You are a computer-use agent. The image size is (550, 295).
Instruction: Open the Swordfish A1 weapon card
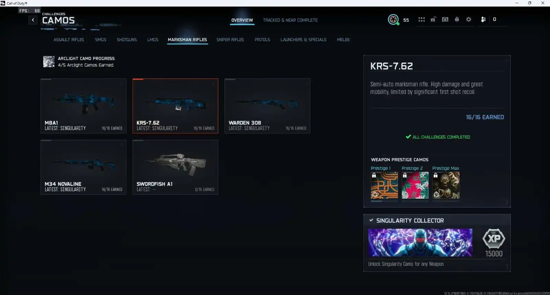(175, 167)
